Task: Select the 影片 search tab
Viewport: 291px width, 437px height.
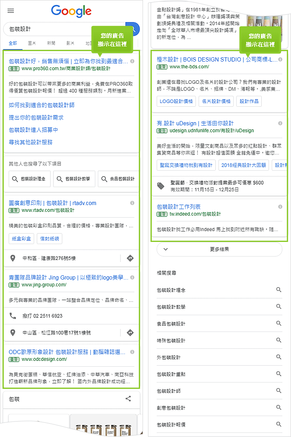Action: pyautogui.click(x=70, y=43)
